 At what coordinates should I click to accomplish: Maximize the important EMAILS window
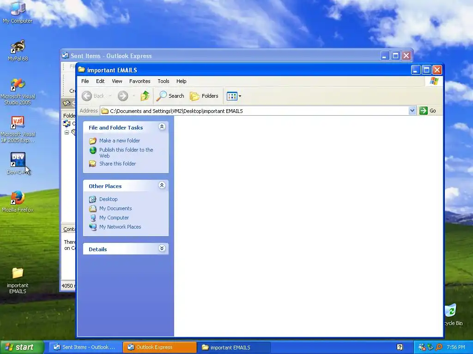(426, 70)
